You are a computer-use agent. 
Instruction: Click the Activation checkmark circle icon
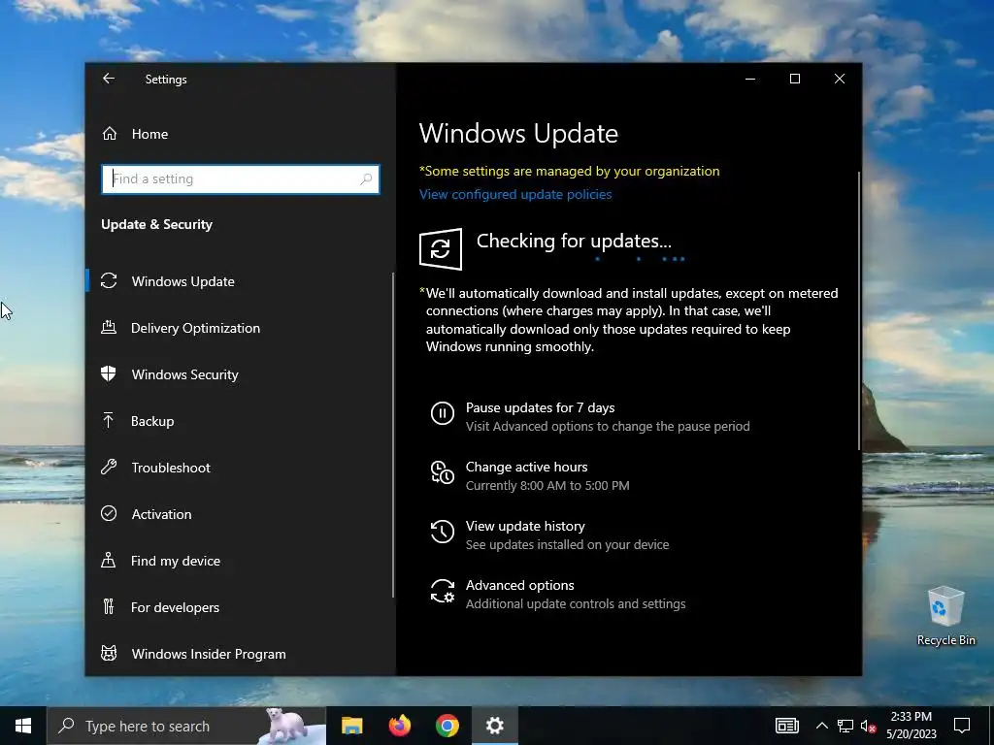pos(109,514)
